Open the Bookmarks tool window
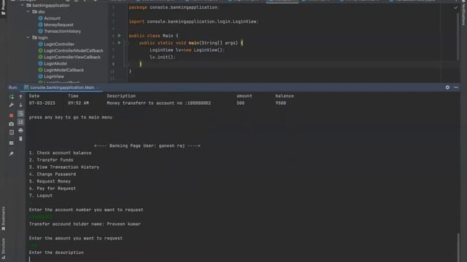Image resolution: width=467 pixels, height=262 pixels. pyautogui.click(x=3, y=218)
